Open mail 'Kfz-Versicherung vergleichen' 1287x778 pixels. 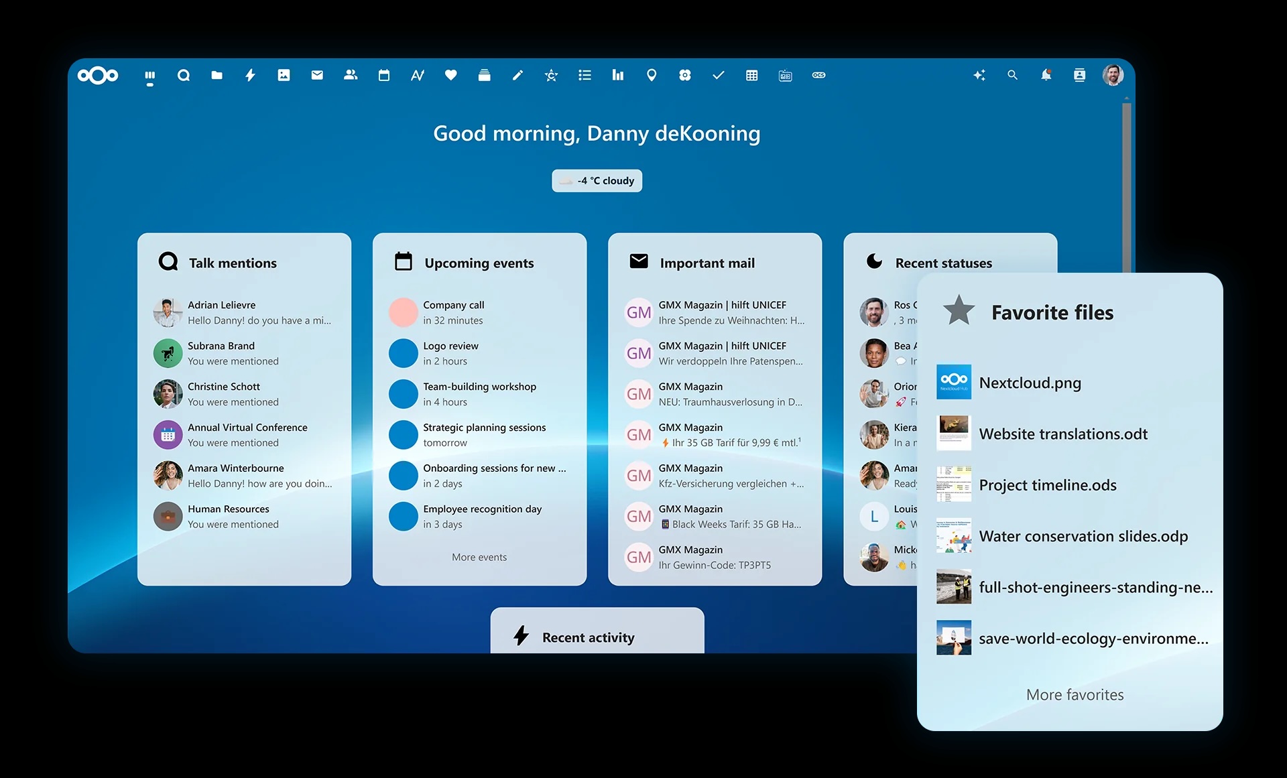pyautogui.click(x=715, y=476)
